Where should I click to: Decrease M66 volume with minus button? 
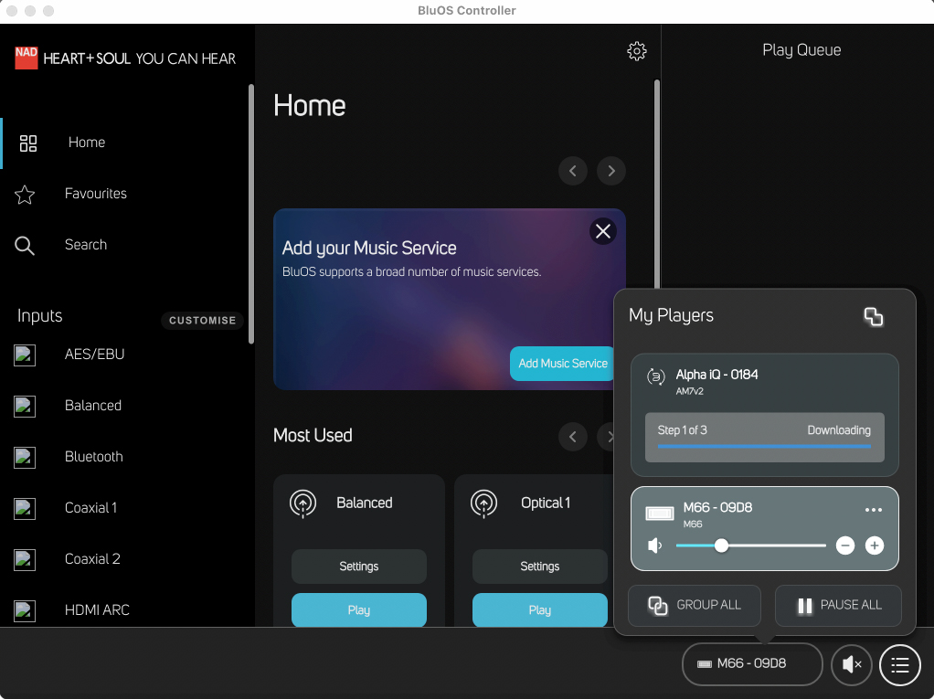click(x=845, y=545)
